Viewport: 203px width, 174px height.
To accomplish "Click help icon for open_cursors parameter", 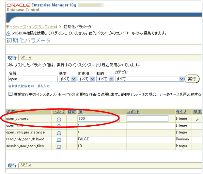I will 59,119.
